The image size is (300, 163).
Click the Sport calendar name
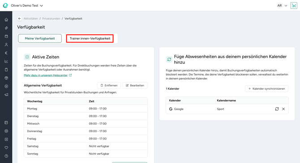tap(220, 109)
